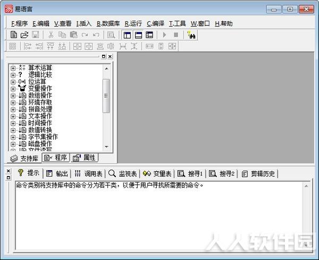Switch to the 剪辑历史 tab
Screen dimensions: 319x260
[258, 174]
